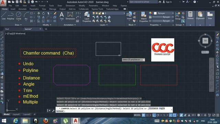Open the Express Tools ribbon tab
Screen dimensions: 220x124
97,9
